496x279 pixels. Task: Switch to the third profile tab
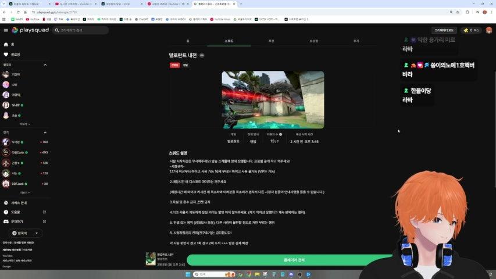coord(271,41)
